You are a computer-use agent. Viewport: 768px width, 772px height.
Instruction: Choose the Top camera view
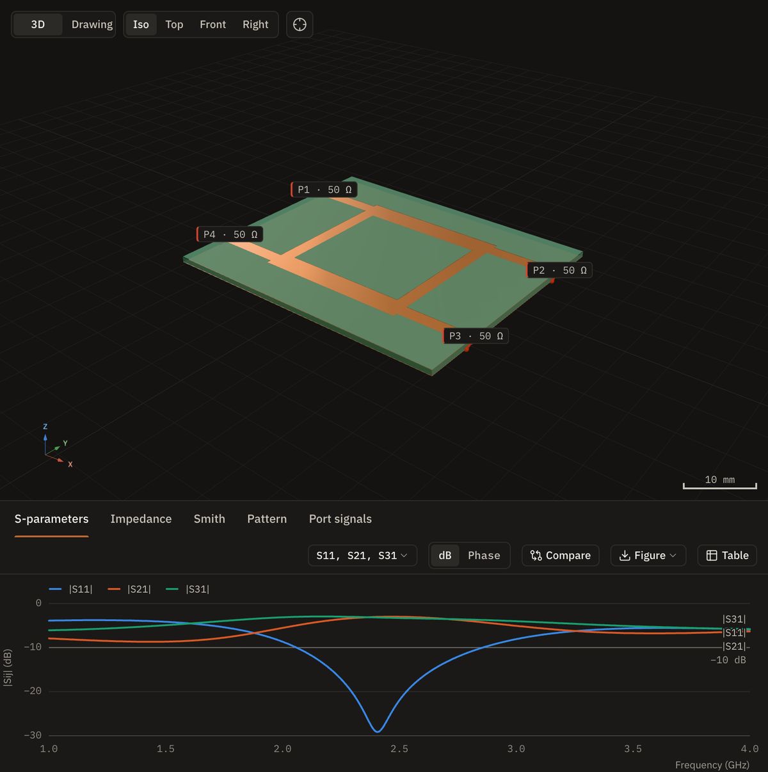[174, 24]
